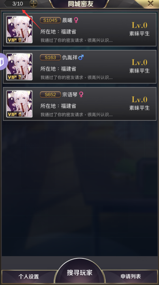Click the Lv.0 素昧平生 label for 晨曦

[139, 29]
